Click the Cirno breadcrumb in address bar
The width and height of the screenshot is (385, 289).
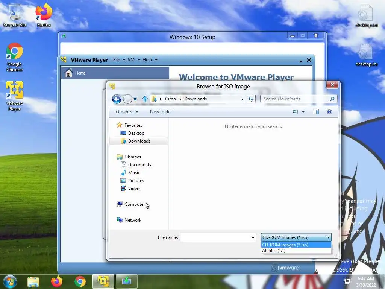170,99
